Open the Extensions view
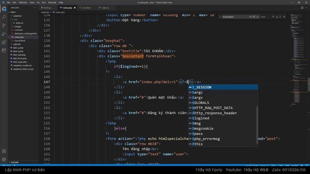Screen dimensions: 310x174 (4, 42)
